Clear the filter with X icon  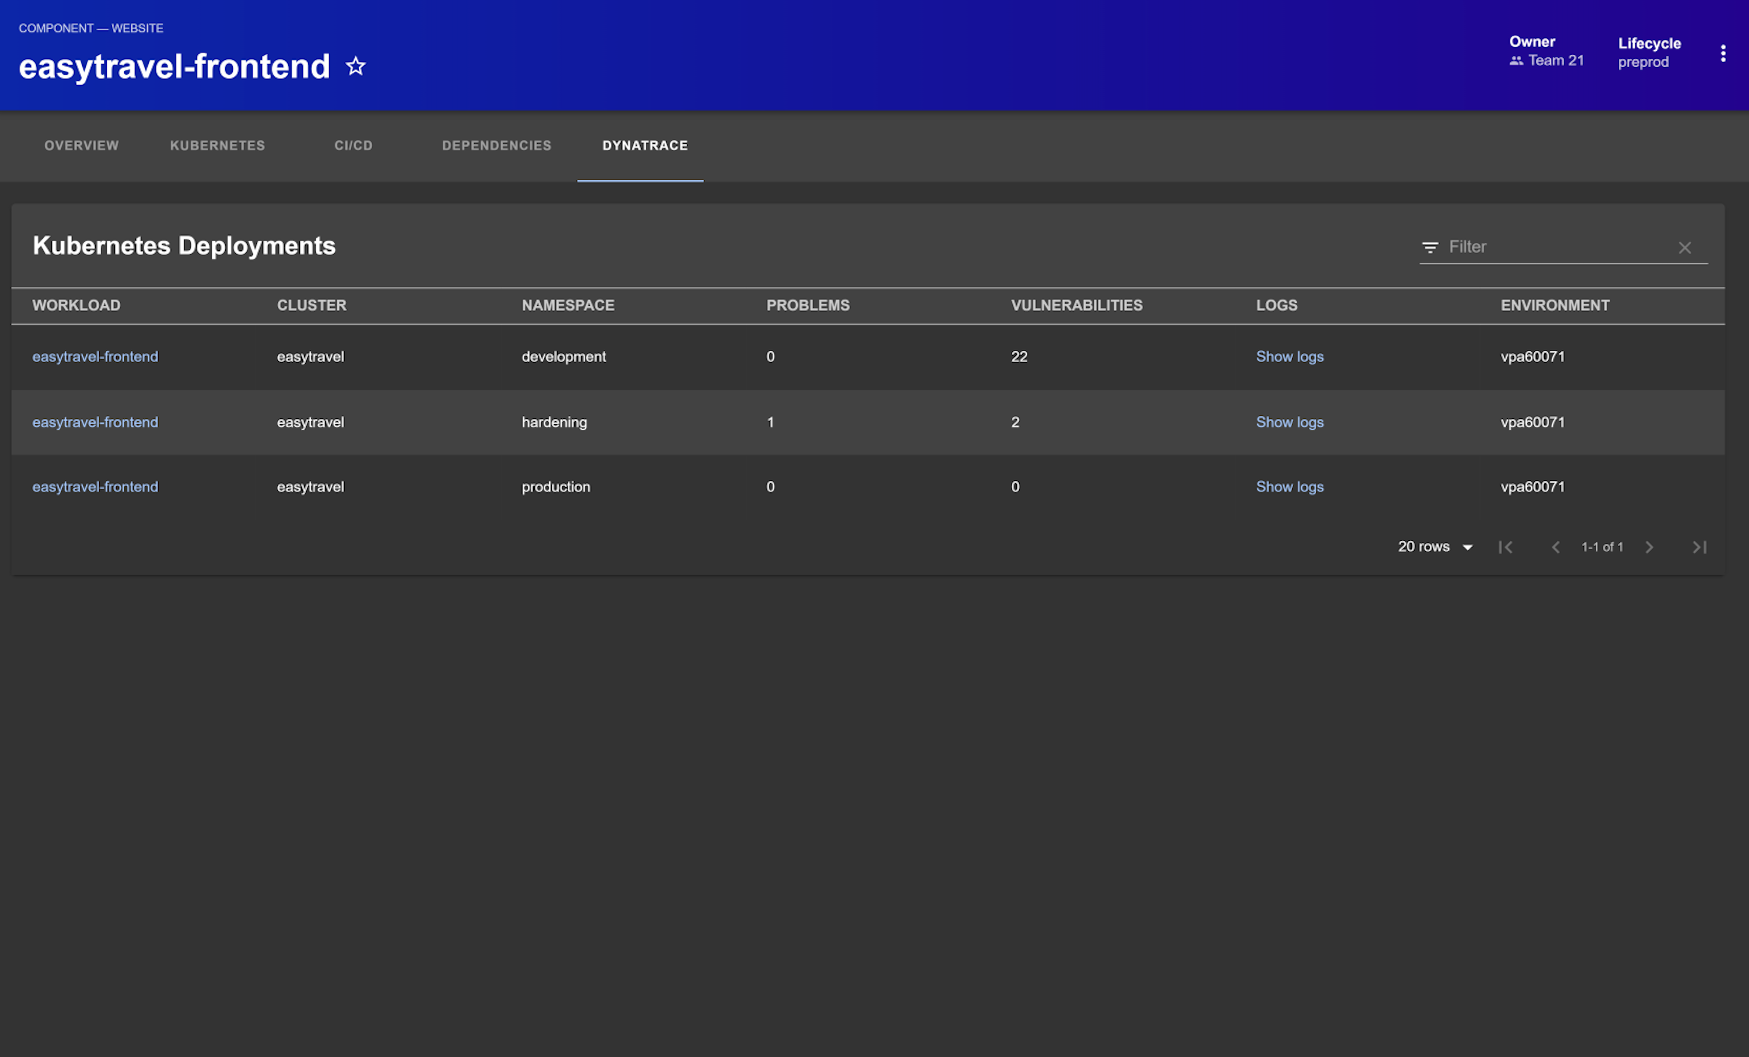coord(1684,248)
